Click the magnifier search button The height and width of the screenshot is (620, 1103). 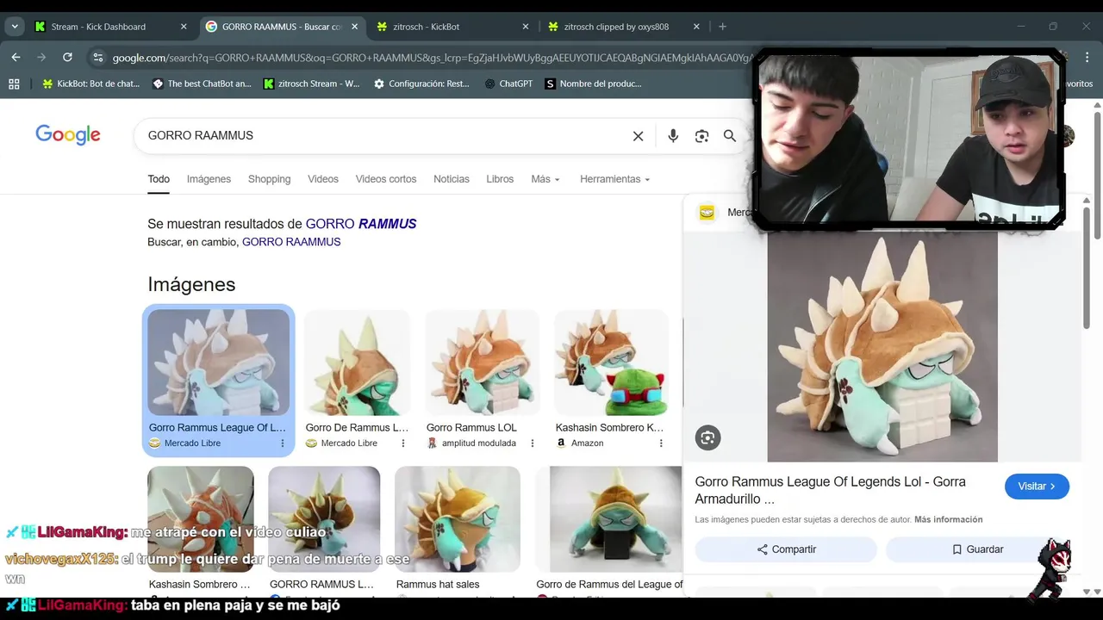pos(730,136)
